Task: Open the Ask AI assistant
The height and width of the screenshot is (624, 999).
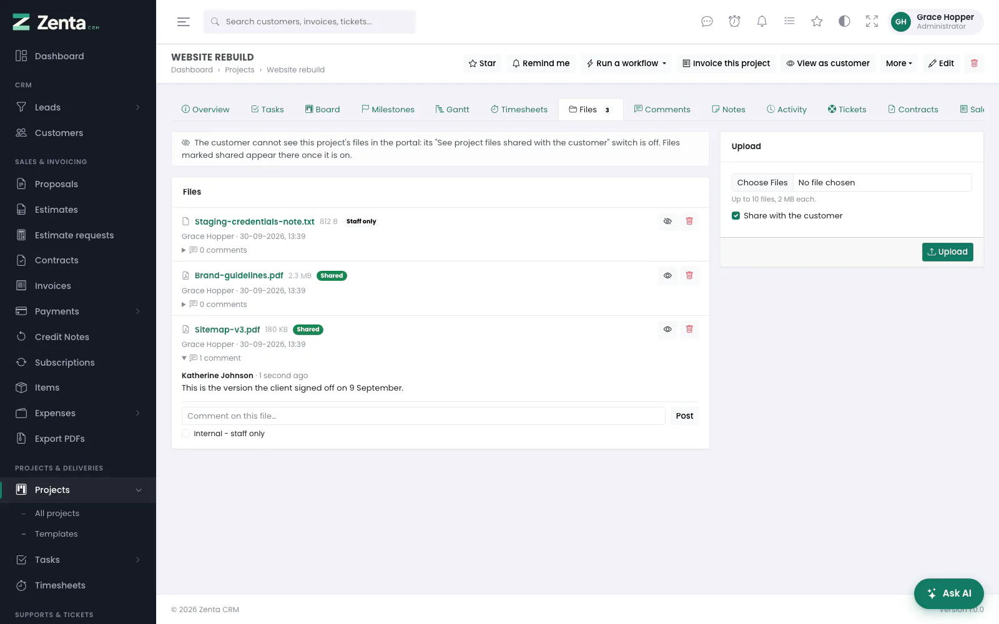Action: pyautogui.click(x=949, y=593)
